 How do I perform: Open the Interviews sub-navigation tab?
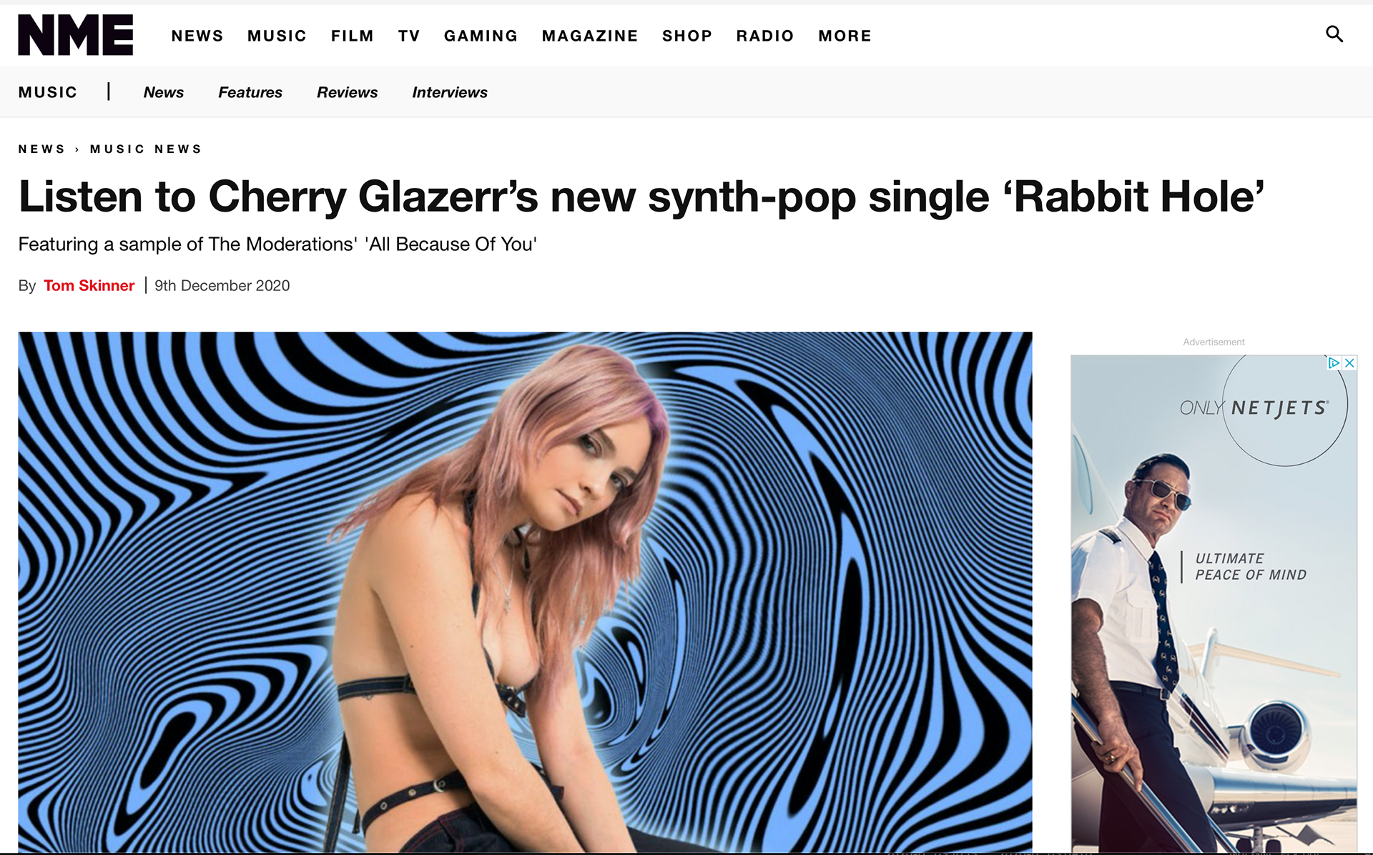point(450,92)
